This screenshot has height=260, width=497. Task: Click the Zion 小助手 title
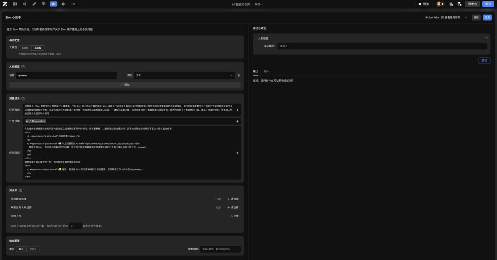[x=13, y=17]
